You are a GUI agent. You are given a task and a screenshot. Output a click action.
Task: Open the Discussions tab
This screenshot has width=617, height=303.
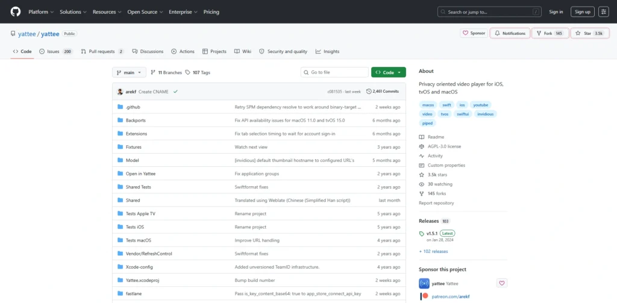[x=148, y=52]
